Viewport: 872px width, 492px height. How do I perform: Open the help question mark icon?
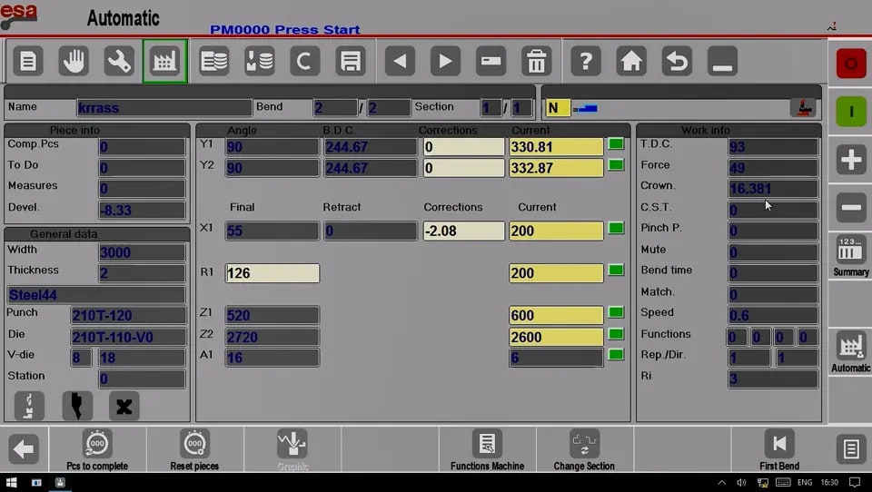tap(586, 61)
